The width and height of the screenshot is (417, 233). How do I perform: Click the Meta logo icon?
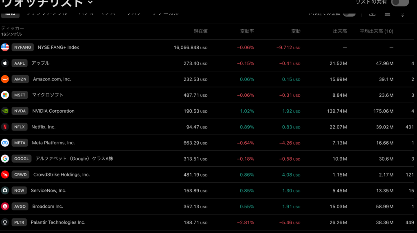click(x=5, y=143)
